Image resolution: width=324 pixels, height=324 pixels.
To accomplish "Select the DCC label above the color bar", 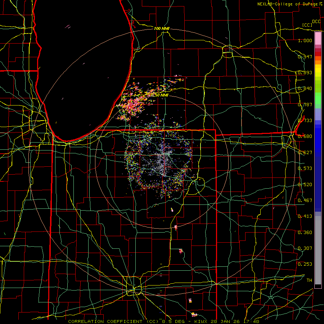I will pos(316,22).
